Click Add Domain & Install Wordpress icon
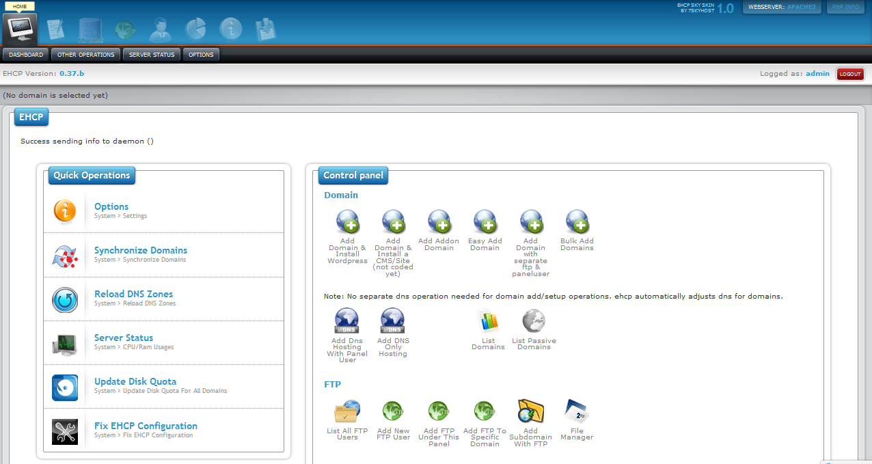 (347, 222)
